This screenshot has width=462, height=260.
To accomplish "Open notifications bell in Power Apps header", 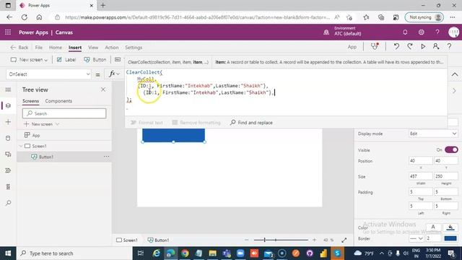I will 405,32.
